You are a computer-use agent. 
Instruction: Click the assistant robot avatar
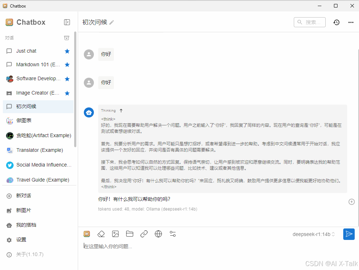[89, 112]
